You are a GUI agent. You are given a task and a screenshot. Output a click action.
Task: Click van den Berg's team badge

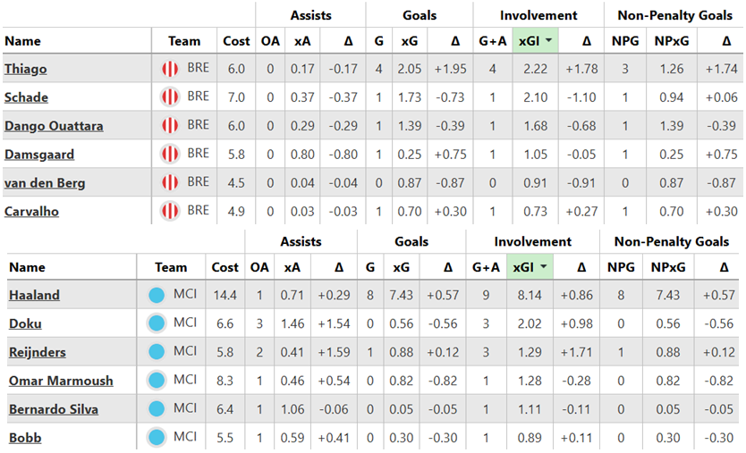pyautogui.click(x=169, y=183)
